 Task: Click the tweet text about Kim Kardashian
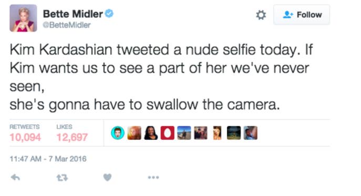(x=161, y=77)
